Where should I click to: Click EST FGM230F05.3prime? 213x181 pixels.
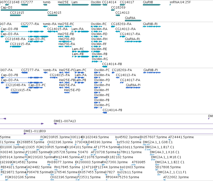pyautogui.click(x=55, y=137)
